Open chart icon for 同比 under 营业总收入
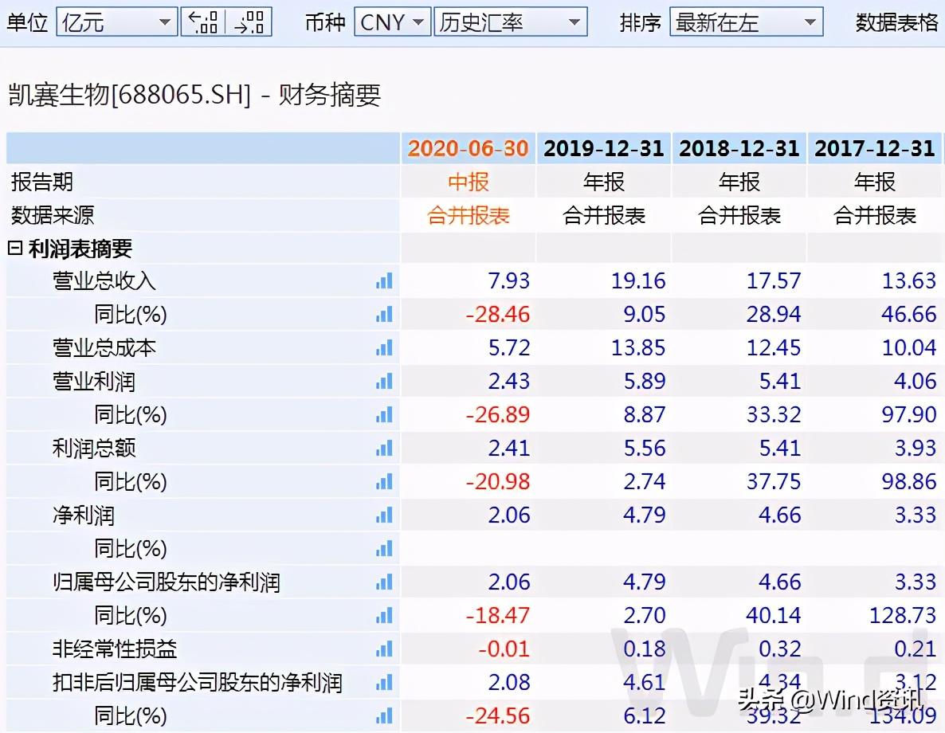 tap(384, 314)
